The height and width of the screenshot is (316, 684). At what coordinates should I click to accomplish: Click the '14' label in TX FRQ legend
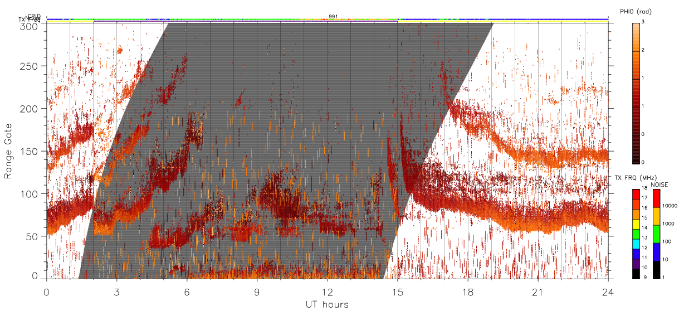645,229
